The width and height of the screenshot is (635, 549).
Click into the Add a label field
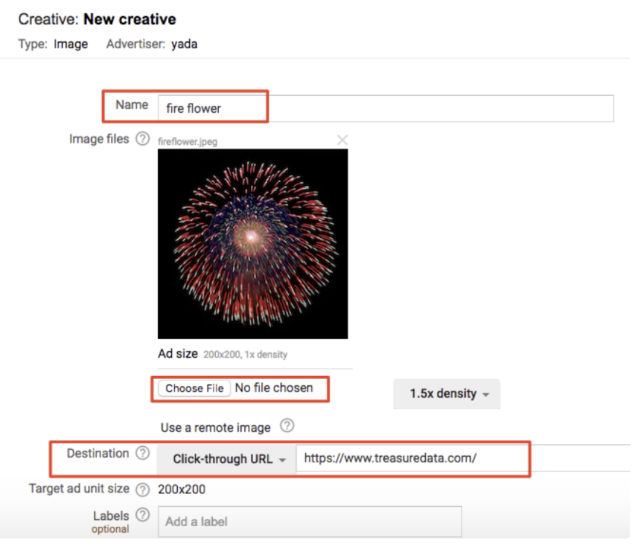tap(309, 522)
